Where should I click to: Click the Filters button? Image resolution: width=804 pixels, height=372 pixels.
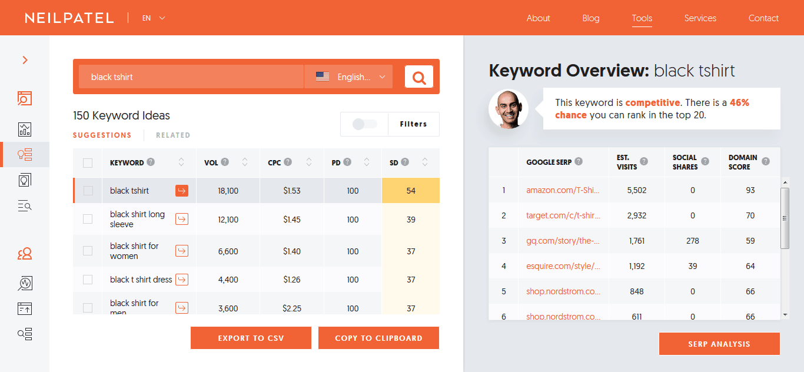[413, 124]
